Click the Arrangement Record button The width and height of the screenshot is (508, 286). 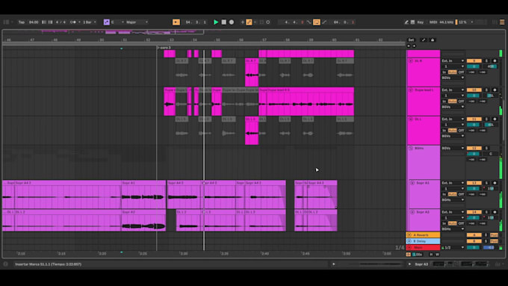pyautogui.click(x=232, y=22)
